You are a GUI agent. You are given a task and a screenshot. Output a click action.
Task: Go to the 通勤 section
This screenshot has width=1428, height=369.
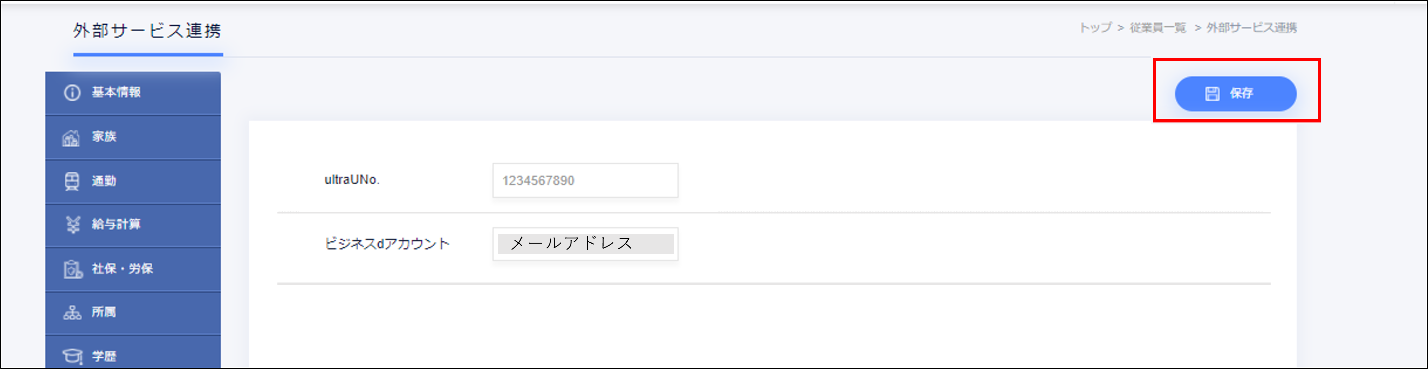[x=104, y=181]
